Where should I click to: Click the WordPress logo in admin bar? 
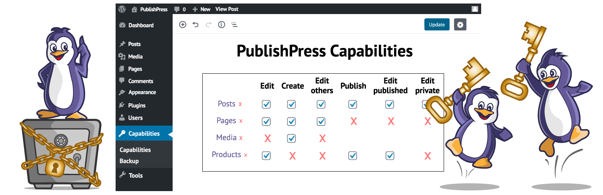122,9
